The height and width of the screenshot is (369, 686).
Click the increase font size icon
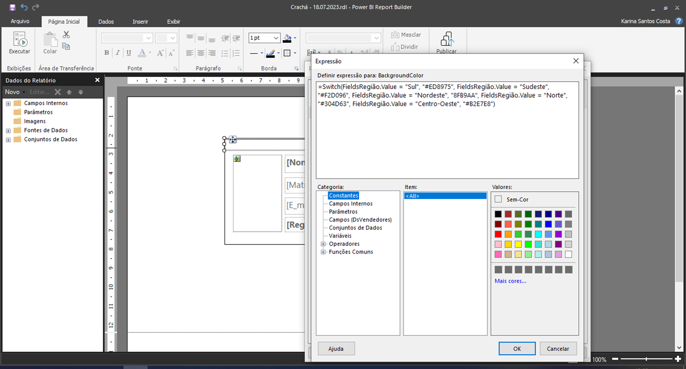point(160,53)
